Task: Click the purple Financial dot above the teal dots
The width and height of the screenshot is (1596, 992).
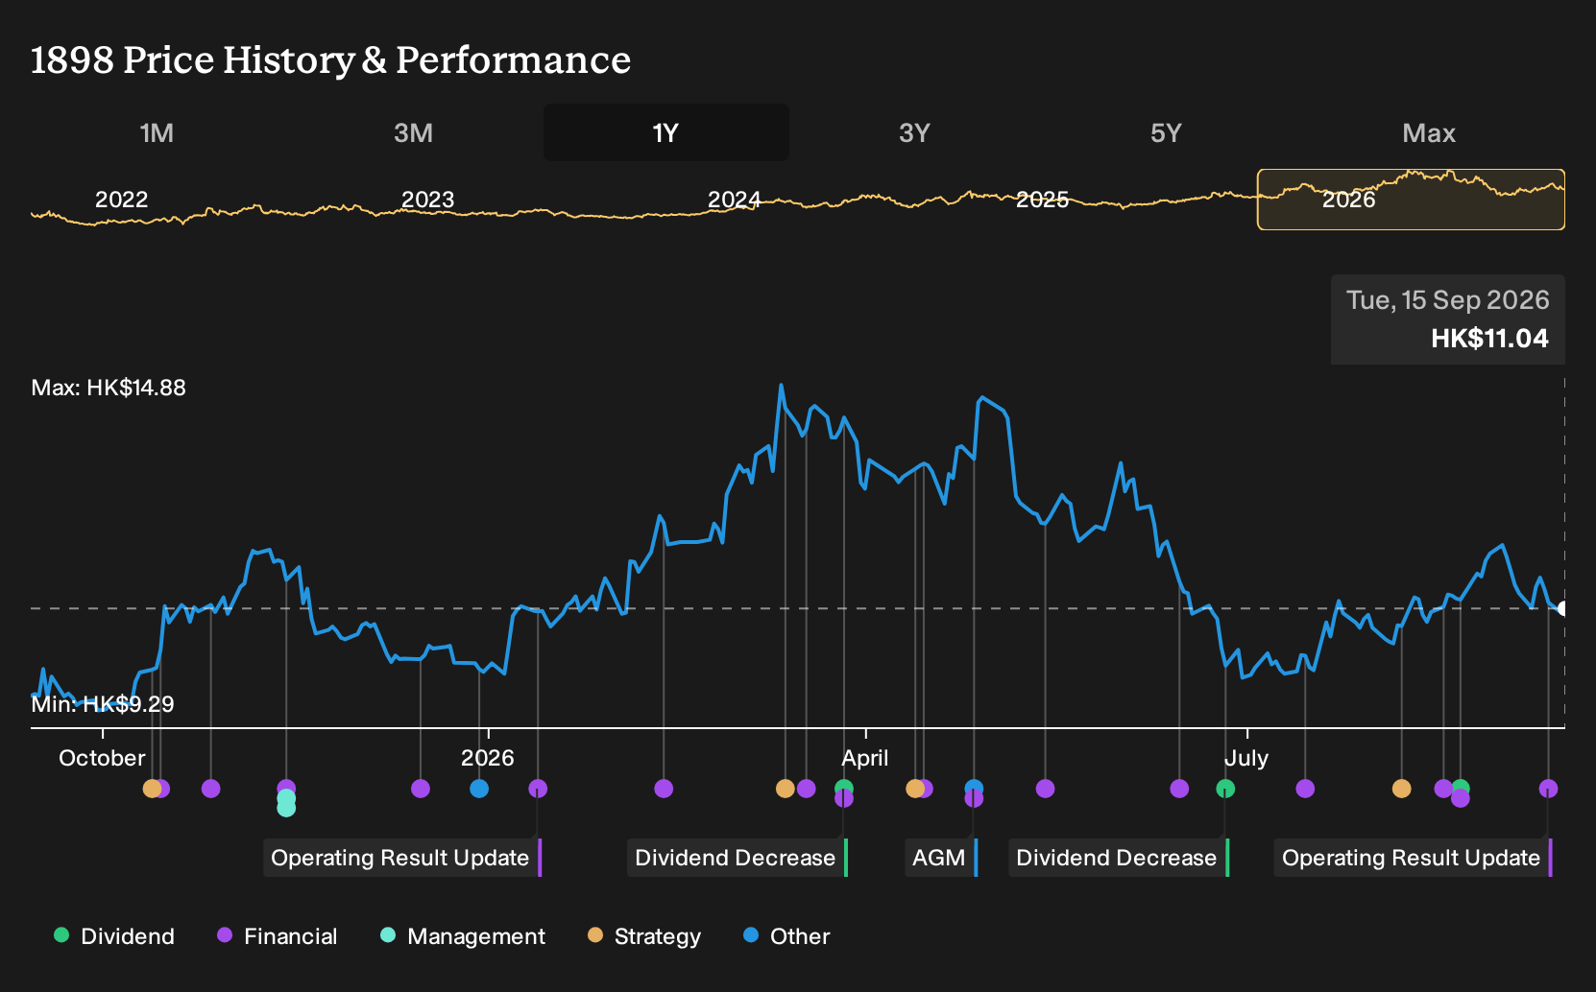Action: pos(286,788)
